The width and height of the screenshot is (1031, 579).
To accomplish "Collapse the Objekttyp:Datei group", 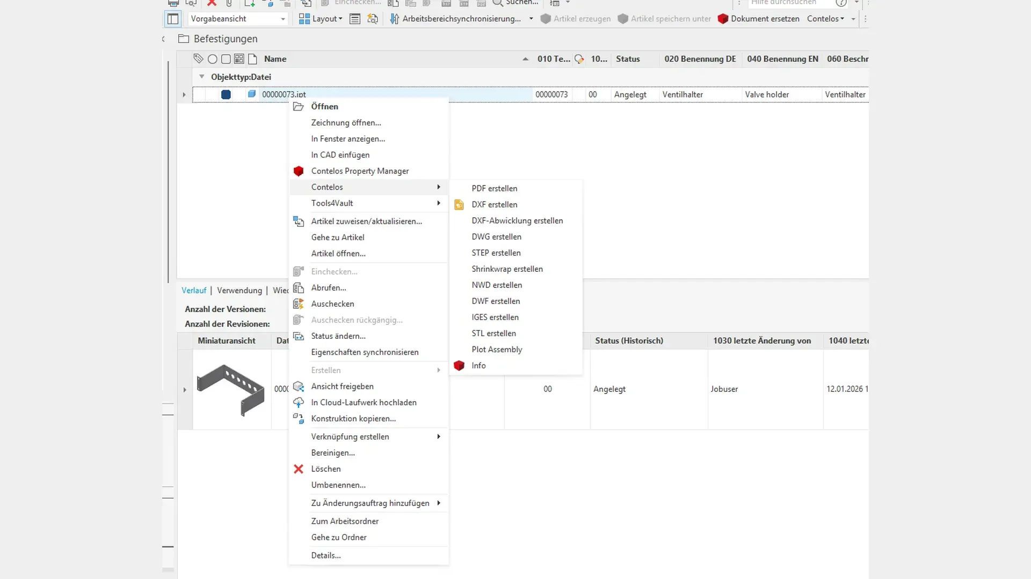I will point(202,77).
